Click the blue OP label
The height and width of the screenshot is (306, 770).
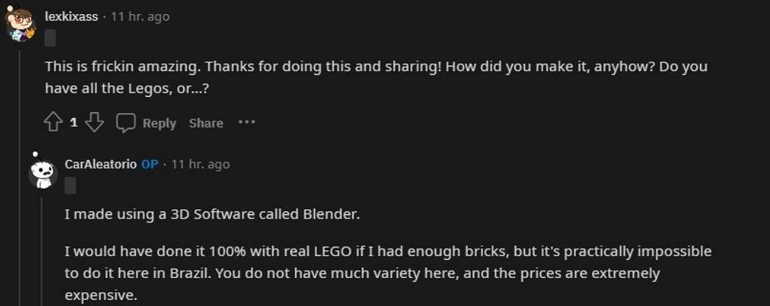[149, 164]
